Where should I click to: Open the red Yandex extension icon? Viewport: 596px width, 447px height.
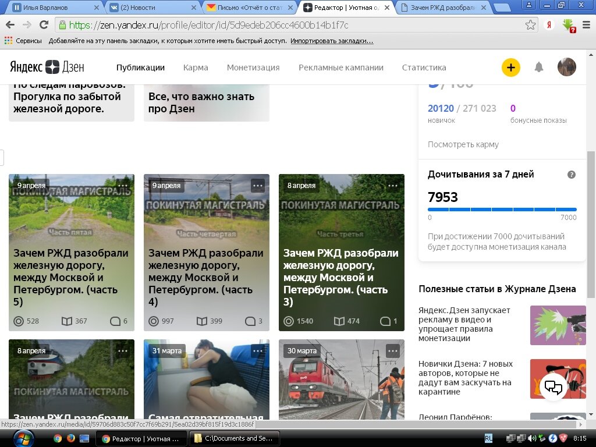[548, 25]
